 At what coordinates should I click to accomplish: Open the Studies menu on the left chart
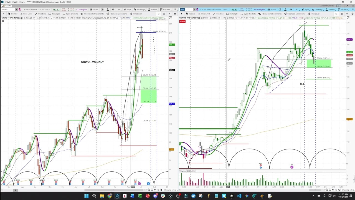pos(153,9)
